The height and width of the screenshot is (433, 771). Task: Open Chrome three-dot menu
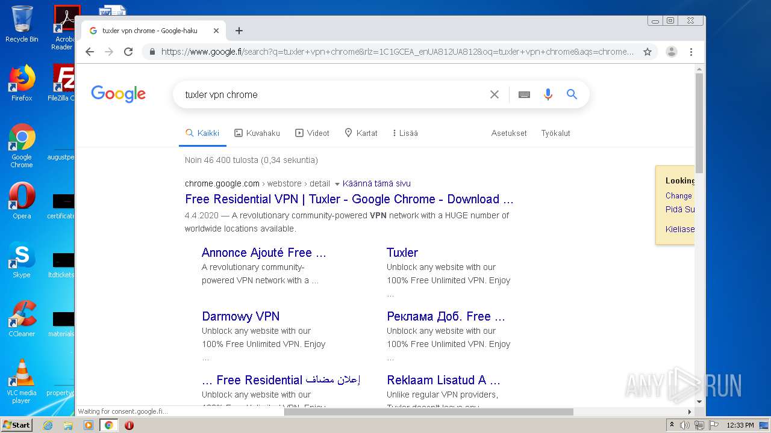(691, 52)
